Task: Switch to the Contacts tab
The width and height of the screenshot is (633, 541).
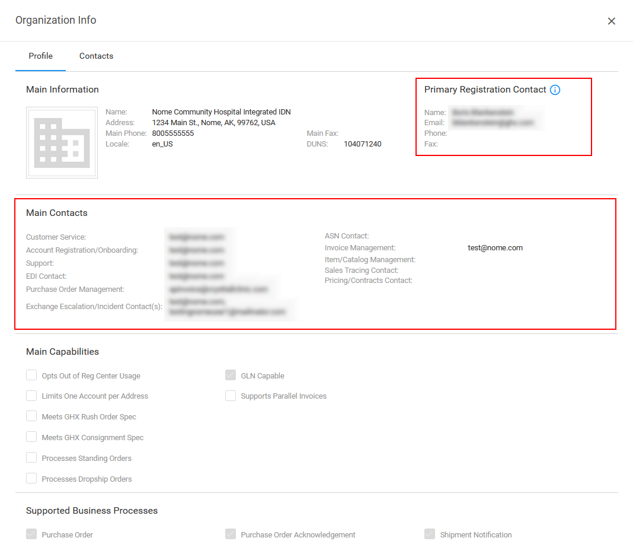Action: coord(96,56)
